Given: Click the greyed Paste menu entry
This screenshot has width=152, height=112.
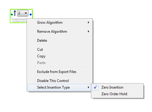Looking at the screenshot, I should pyautogui.click(x=60, y=63).
